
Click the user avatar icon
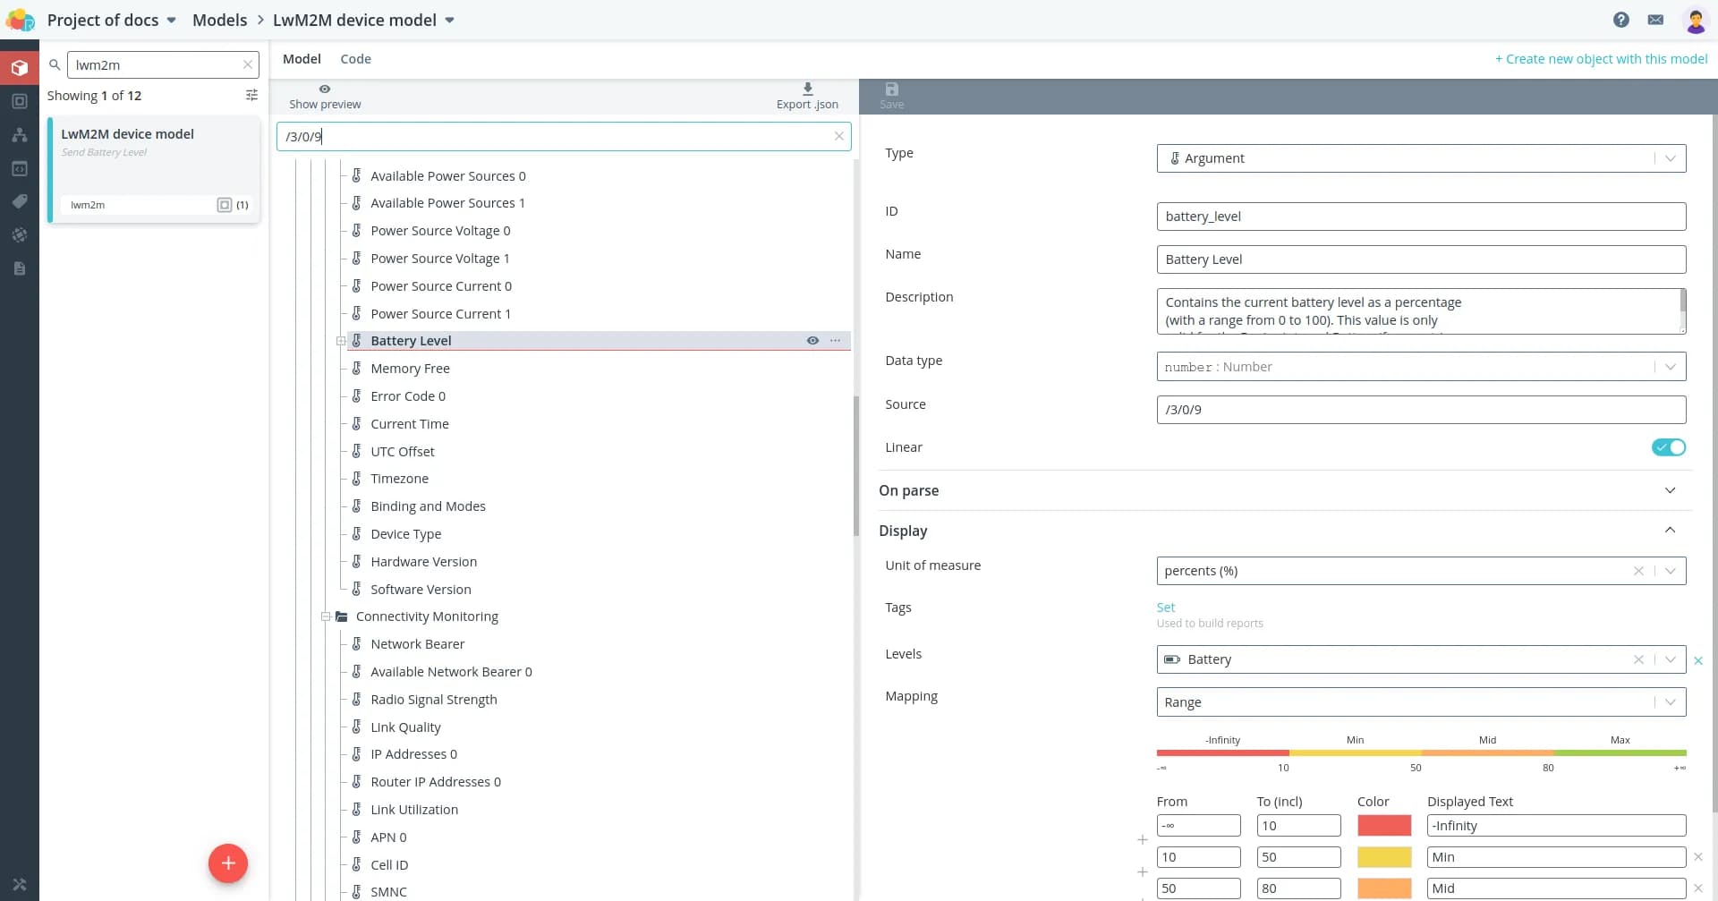(x=1695, y=20)
